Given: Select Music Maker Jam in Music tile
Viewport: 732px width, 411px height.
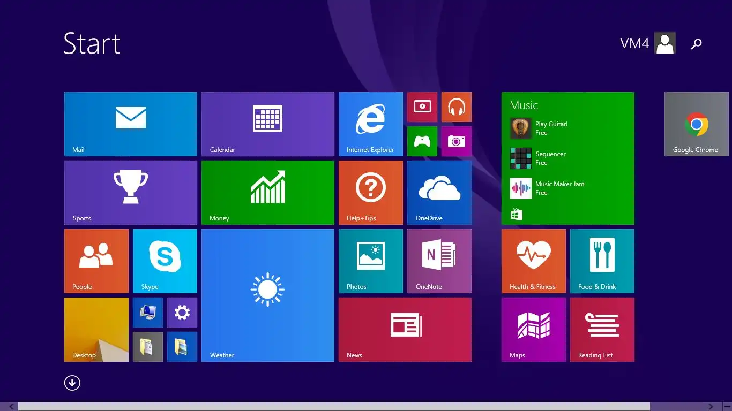Looking at the screenshot, I should (x=548, y=188).
